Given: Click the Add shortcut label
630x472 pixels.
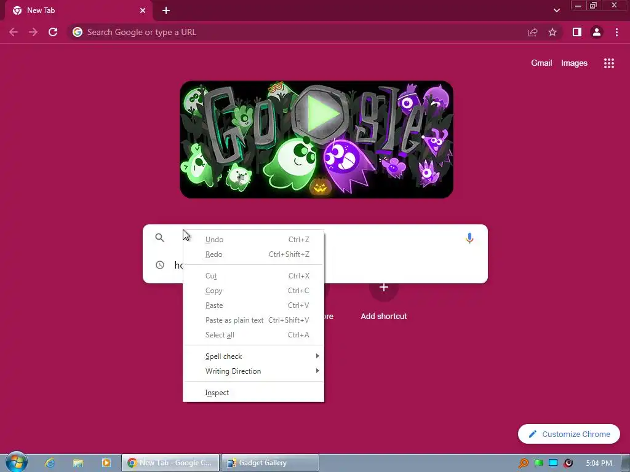Looking at the screenshot, I should point(384,317).
